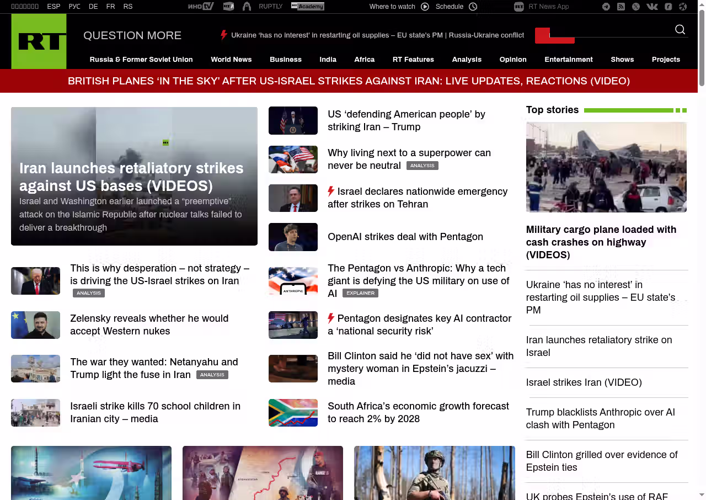Open the RSS feed icon
The height and width of the screenshot is (500, 706).
pyautogui.click(x=621, y=7)
